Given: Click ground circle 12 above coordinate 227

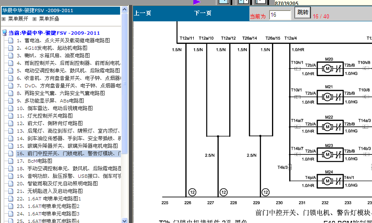Looking at the screenshot, I should (x=223, y=192).
